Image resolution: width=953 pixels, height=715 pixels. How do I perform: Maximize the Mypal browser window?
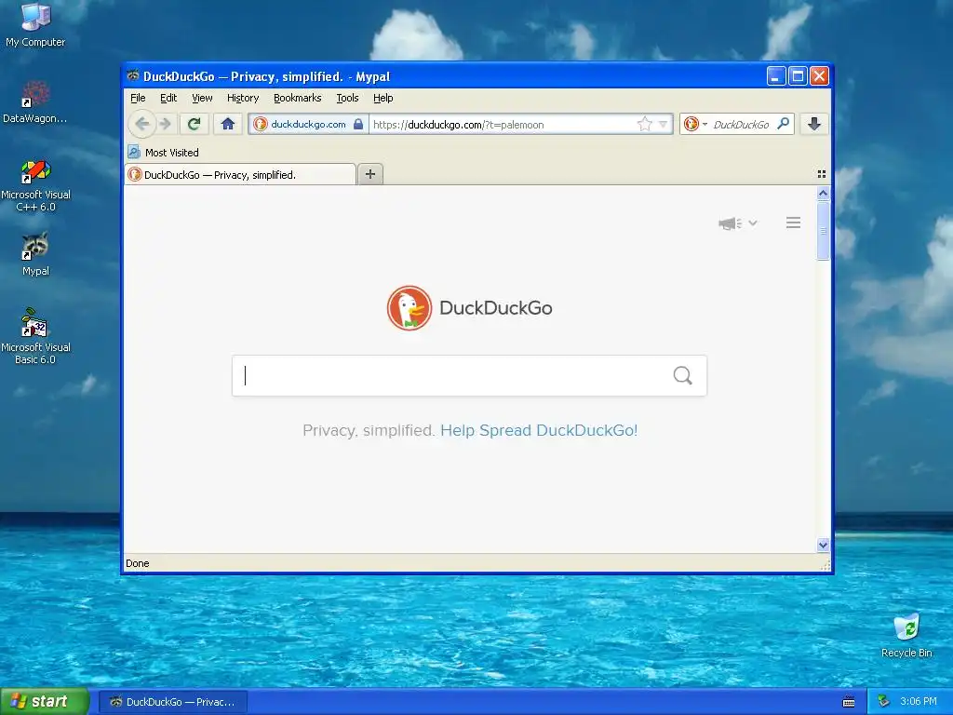click(798, 76)
